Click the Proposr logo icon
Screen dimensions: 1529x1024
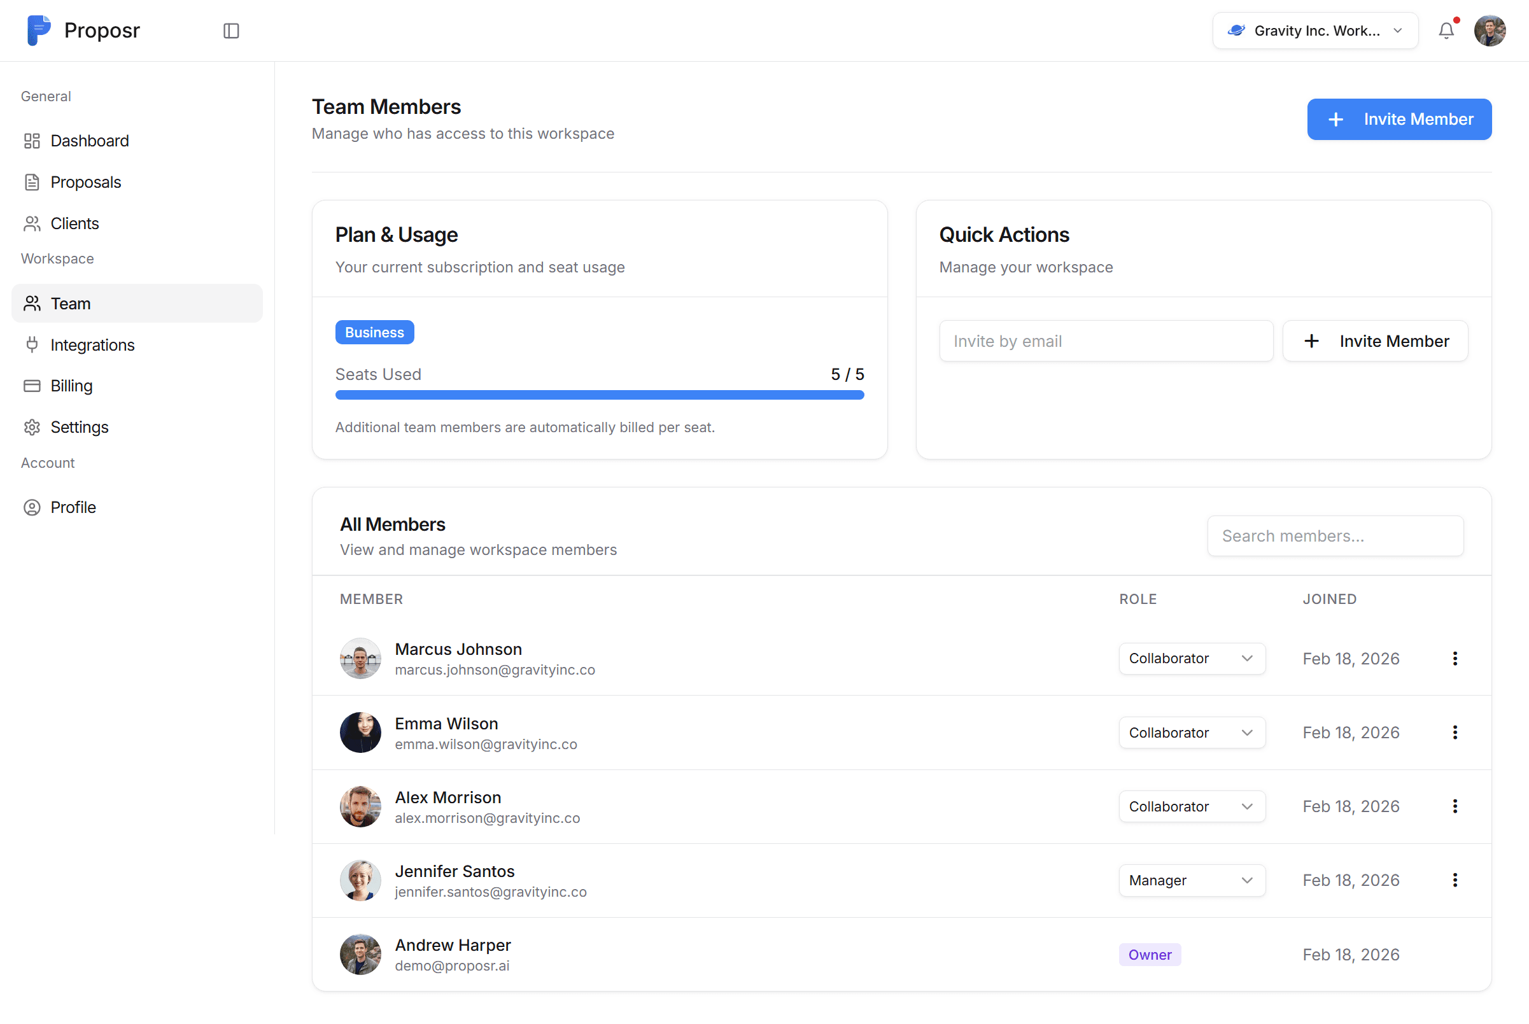pos(39,31)
